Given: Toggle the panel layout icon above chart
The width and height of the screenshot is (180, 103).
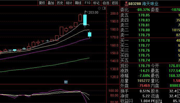Looking at the screenshot, I should [104, 8].
